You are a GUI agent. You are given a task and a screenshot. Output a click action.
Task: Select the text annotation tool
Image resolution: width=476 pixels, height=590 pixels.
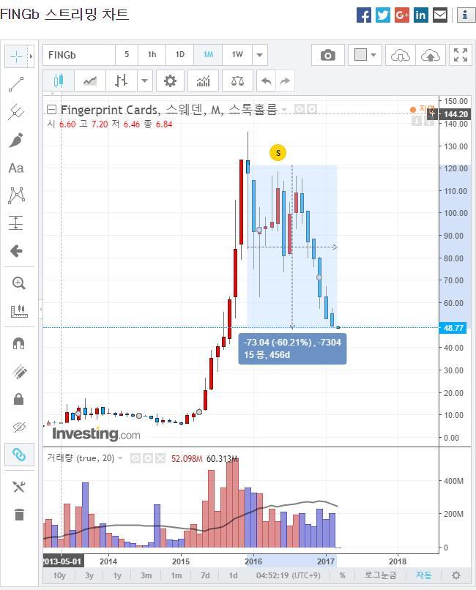coord(16,168)
